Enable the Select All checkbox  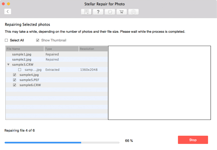pyautogui.click(x=6, y=40)
